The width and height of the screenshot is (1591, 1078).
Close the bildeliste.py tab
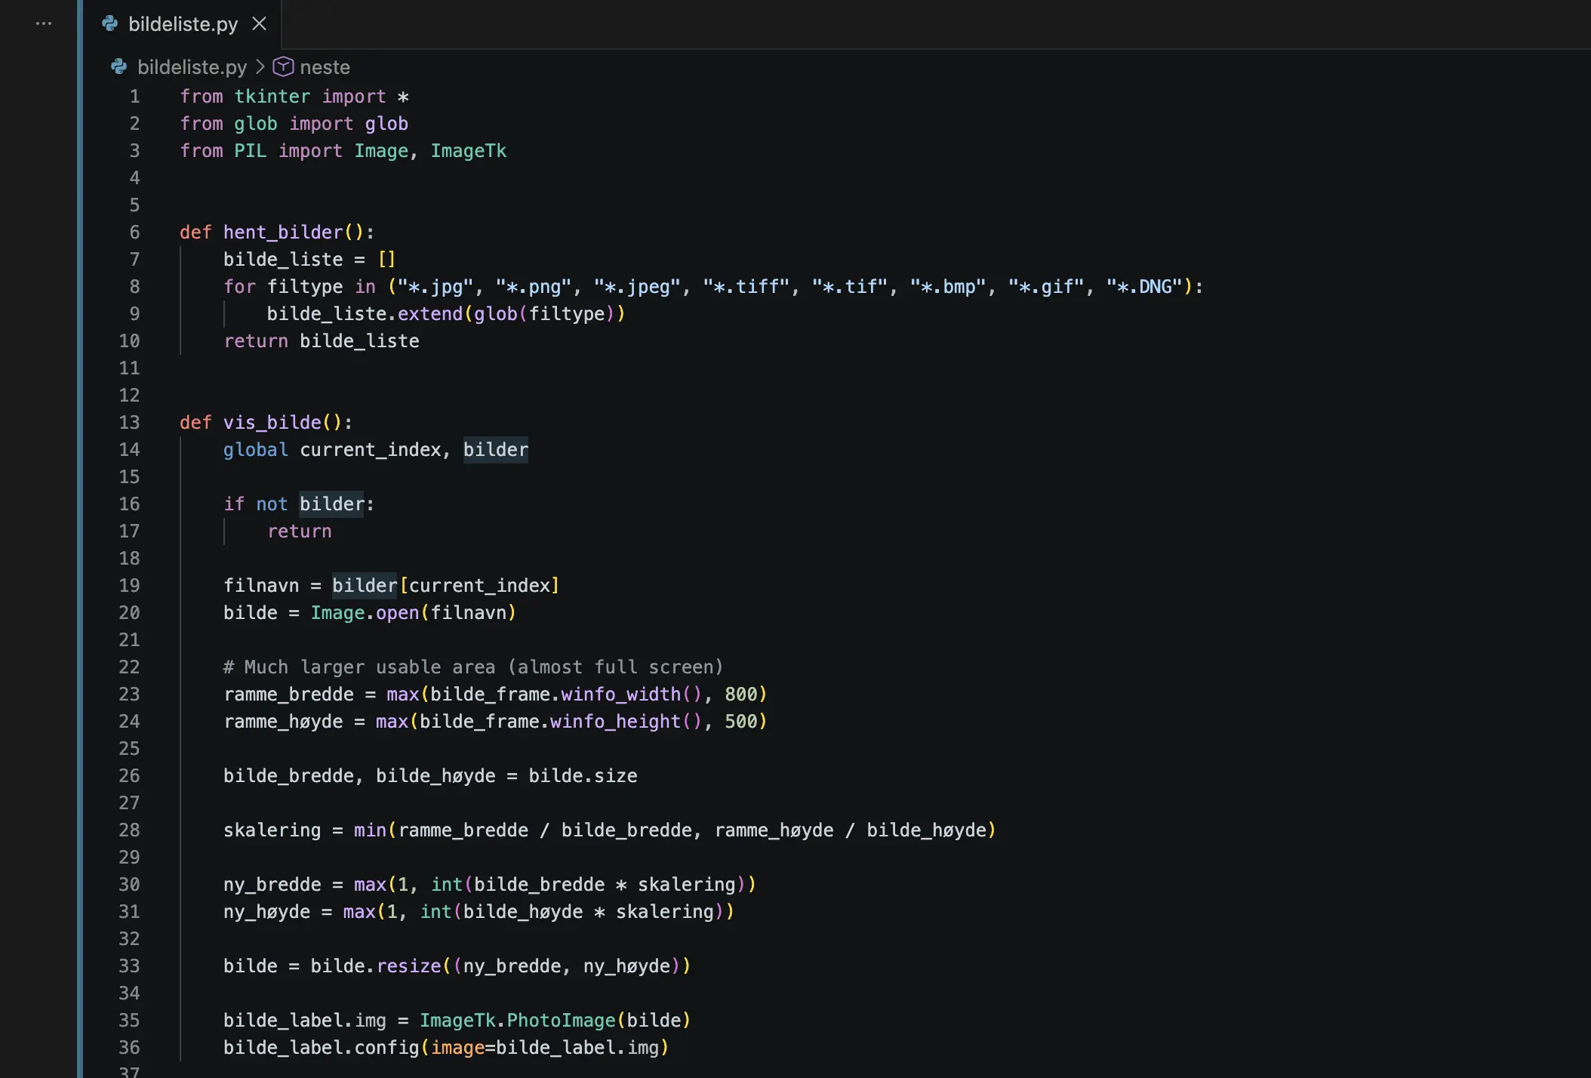pyautogui.click(x=259, y=24)
